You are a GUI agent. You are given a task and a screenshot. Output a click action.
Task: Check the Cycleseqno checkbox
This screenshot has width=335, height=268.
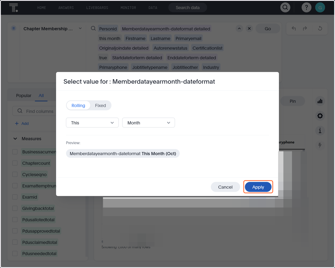(15, 174)
